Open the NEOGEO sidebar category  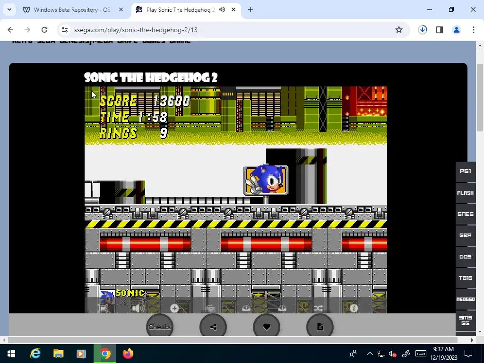point(466,299)
